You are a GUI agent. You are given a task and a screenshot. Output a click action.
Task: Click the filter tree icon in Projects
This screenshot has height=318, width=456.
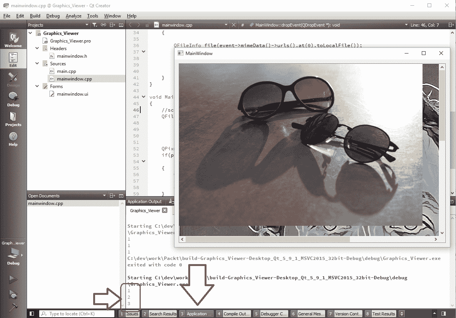pyautogui.click(x=95, y=25)
